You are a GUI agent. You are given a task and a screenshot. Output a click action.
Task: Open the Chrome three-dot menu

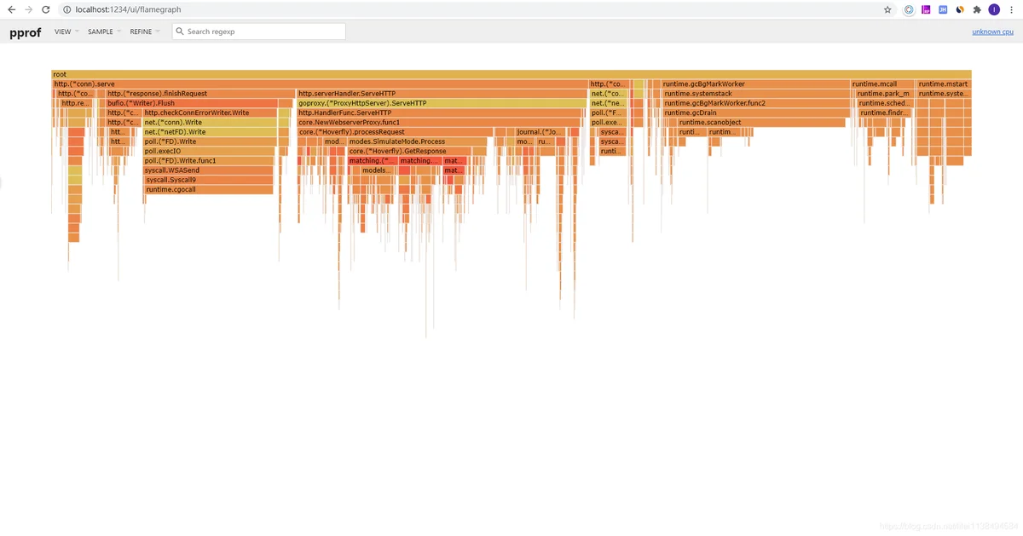[x=1011, y=9]
